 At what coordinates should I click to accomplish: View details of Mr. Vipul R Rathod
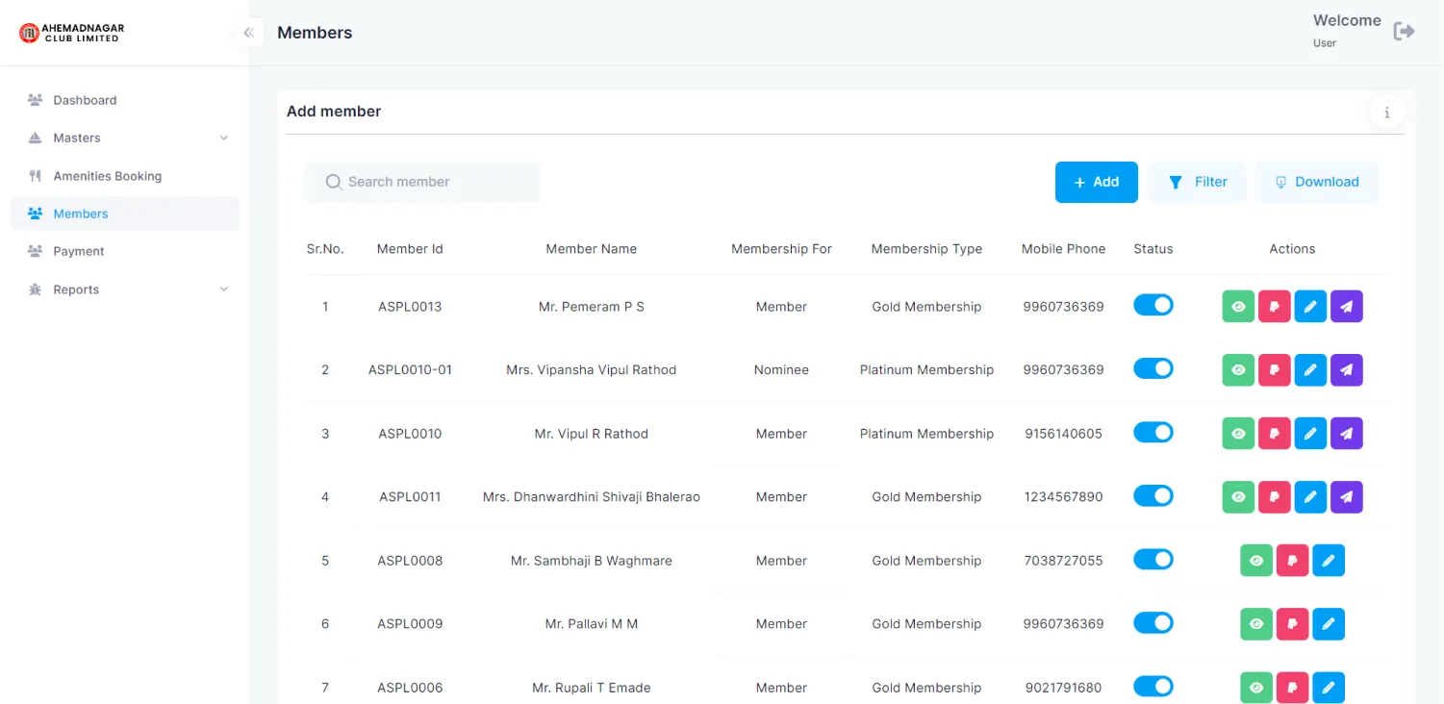click(1238, 434)
